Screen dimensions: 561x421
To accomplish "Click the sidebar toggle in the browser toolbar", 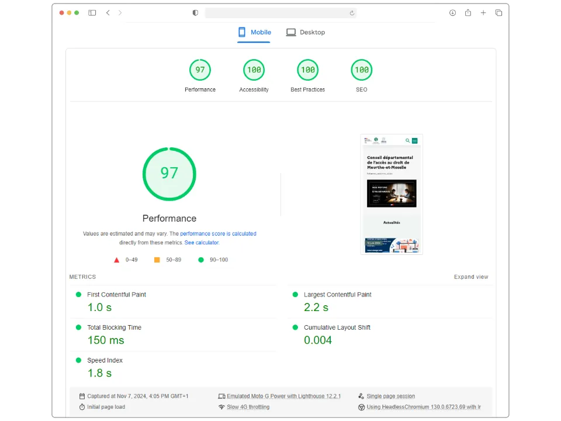I will coord(92,12).
